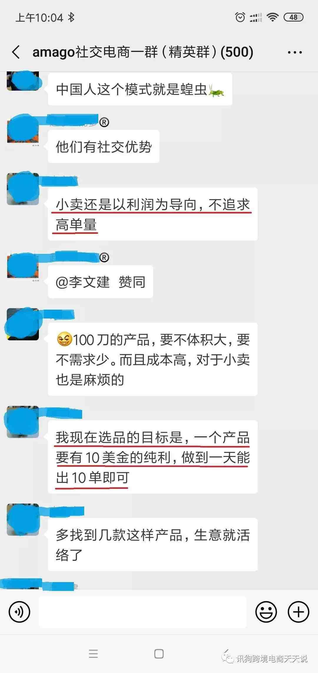Image resolution: width=318 pixels, height=673 pixels.
Task: Tap the Wi-Fi status bar icon
Action: coord(273,17)
